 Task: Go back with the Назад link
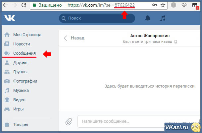[x=77, y=38]
